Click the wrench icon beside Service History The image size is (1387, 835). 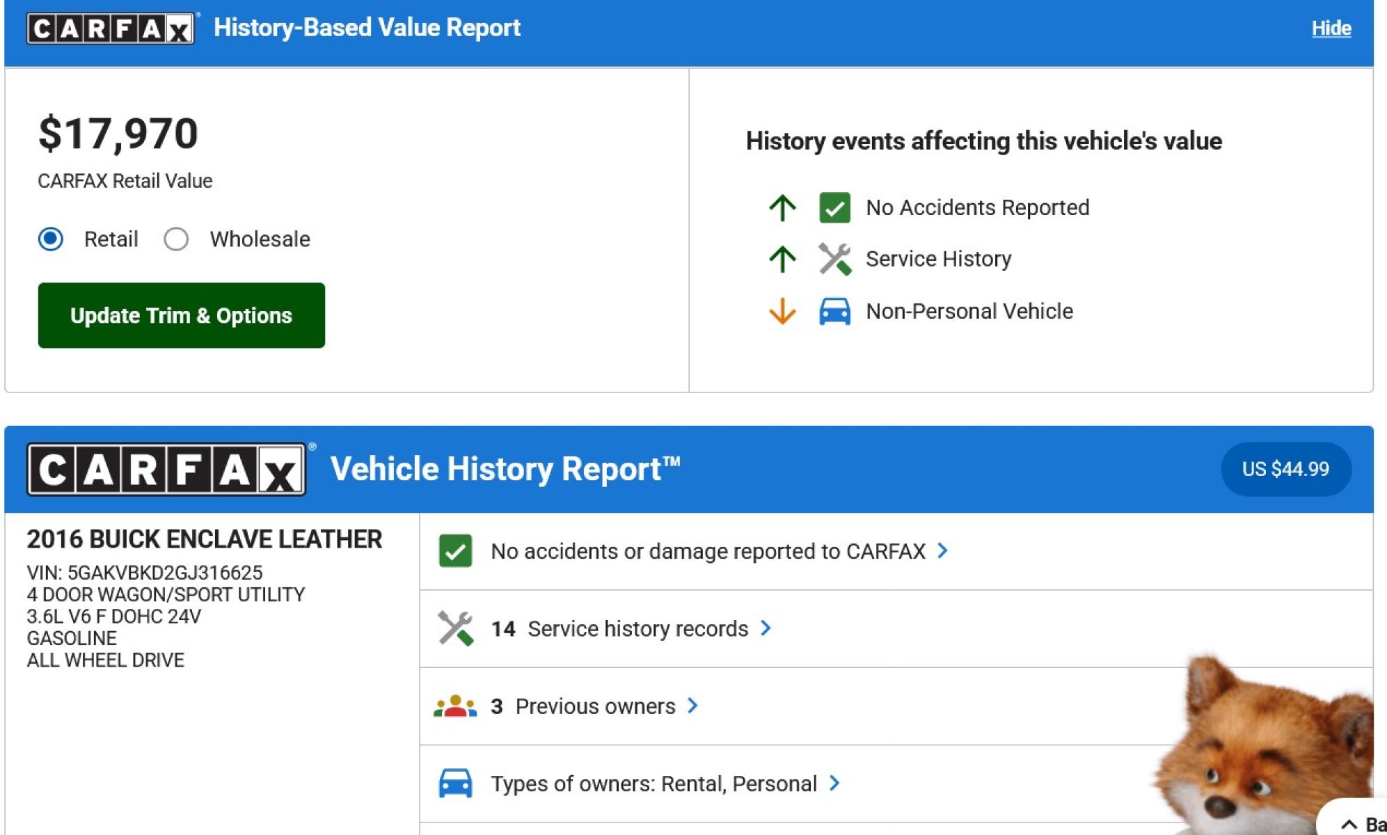[x=834, y=259]
